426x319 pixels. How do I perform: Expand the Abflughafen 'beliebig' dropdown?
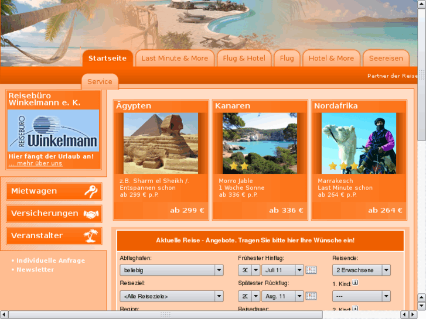click(172, 270)
